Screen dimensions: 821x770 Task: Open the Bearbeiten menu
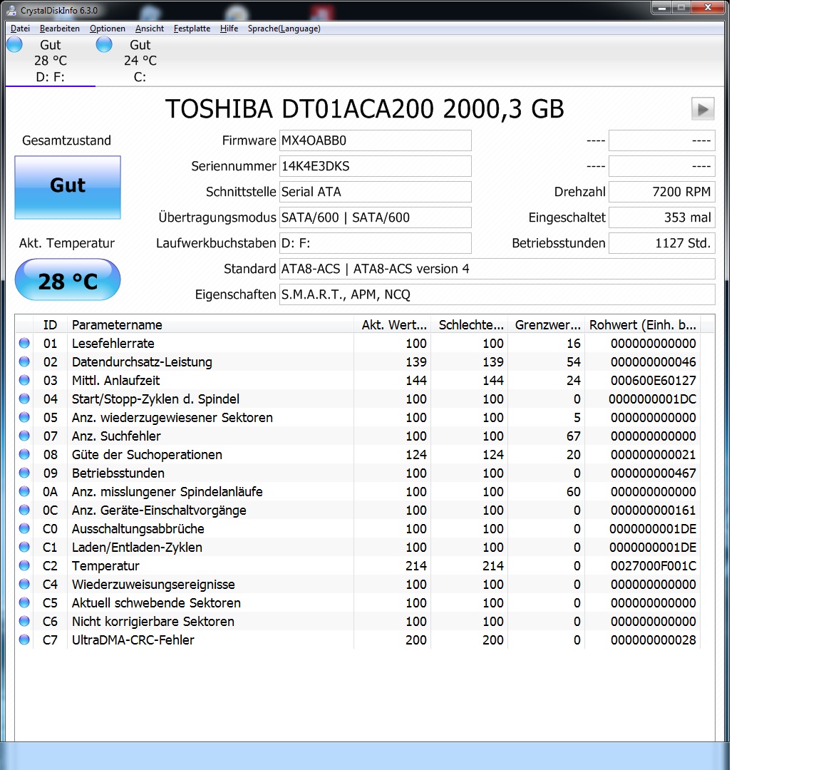pos(60,29)
